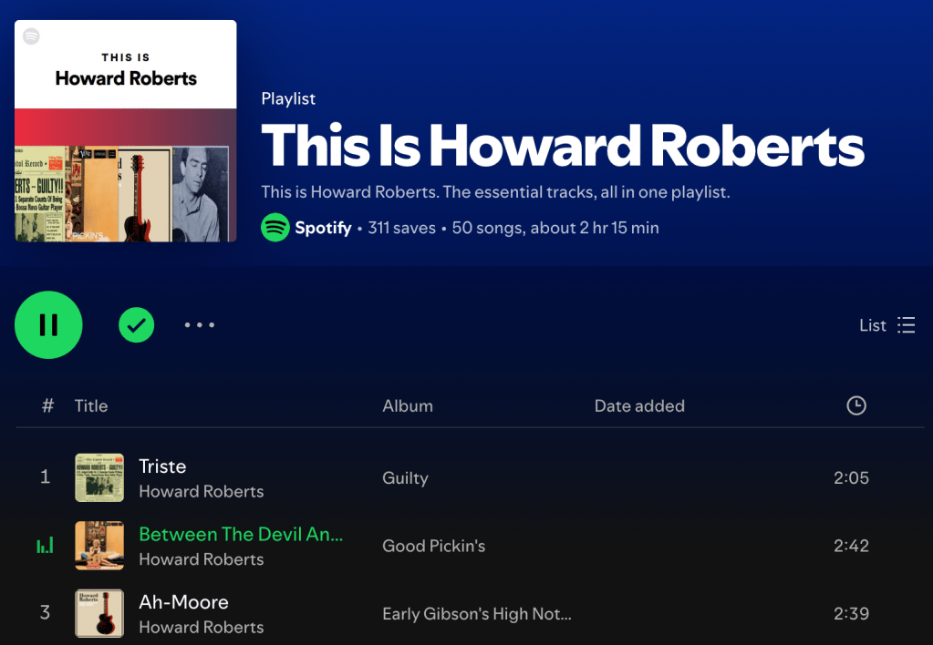
Task: Toggle the saved-to-library green checkmark
Action: (x=136, y=324)
